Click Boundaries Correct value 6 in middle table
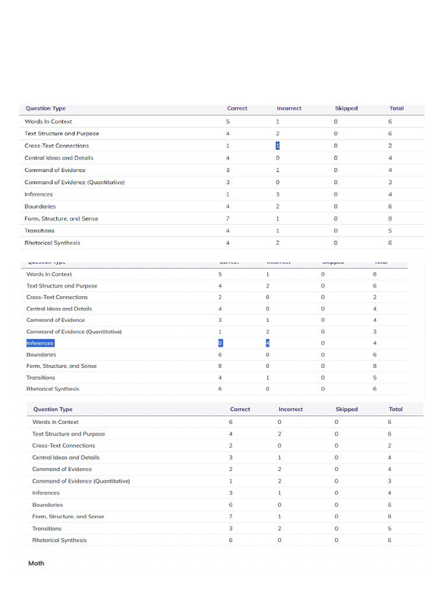Screen dimensions: 448x597 pos(220,354)
